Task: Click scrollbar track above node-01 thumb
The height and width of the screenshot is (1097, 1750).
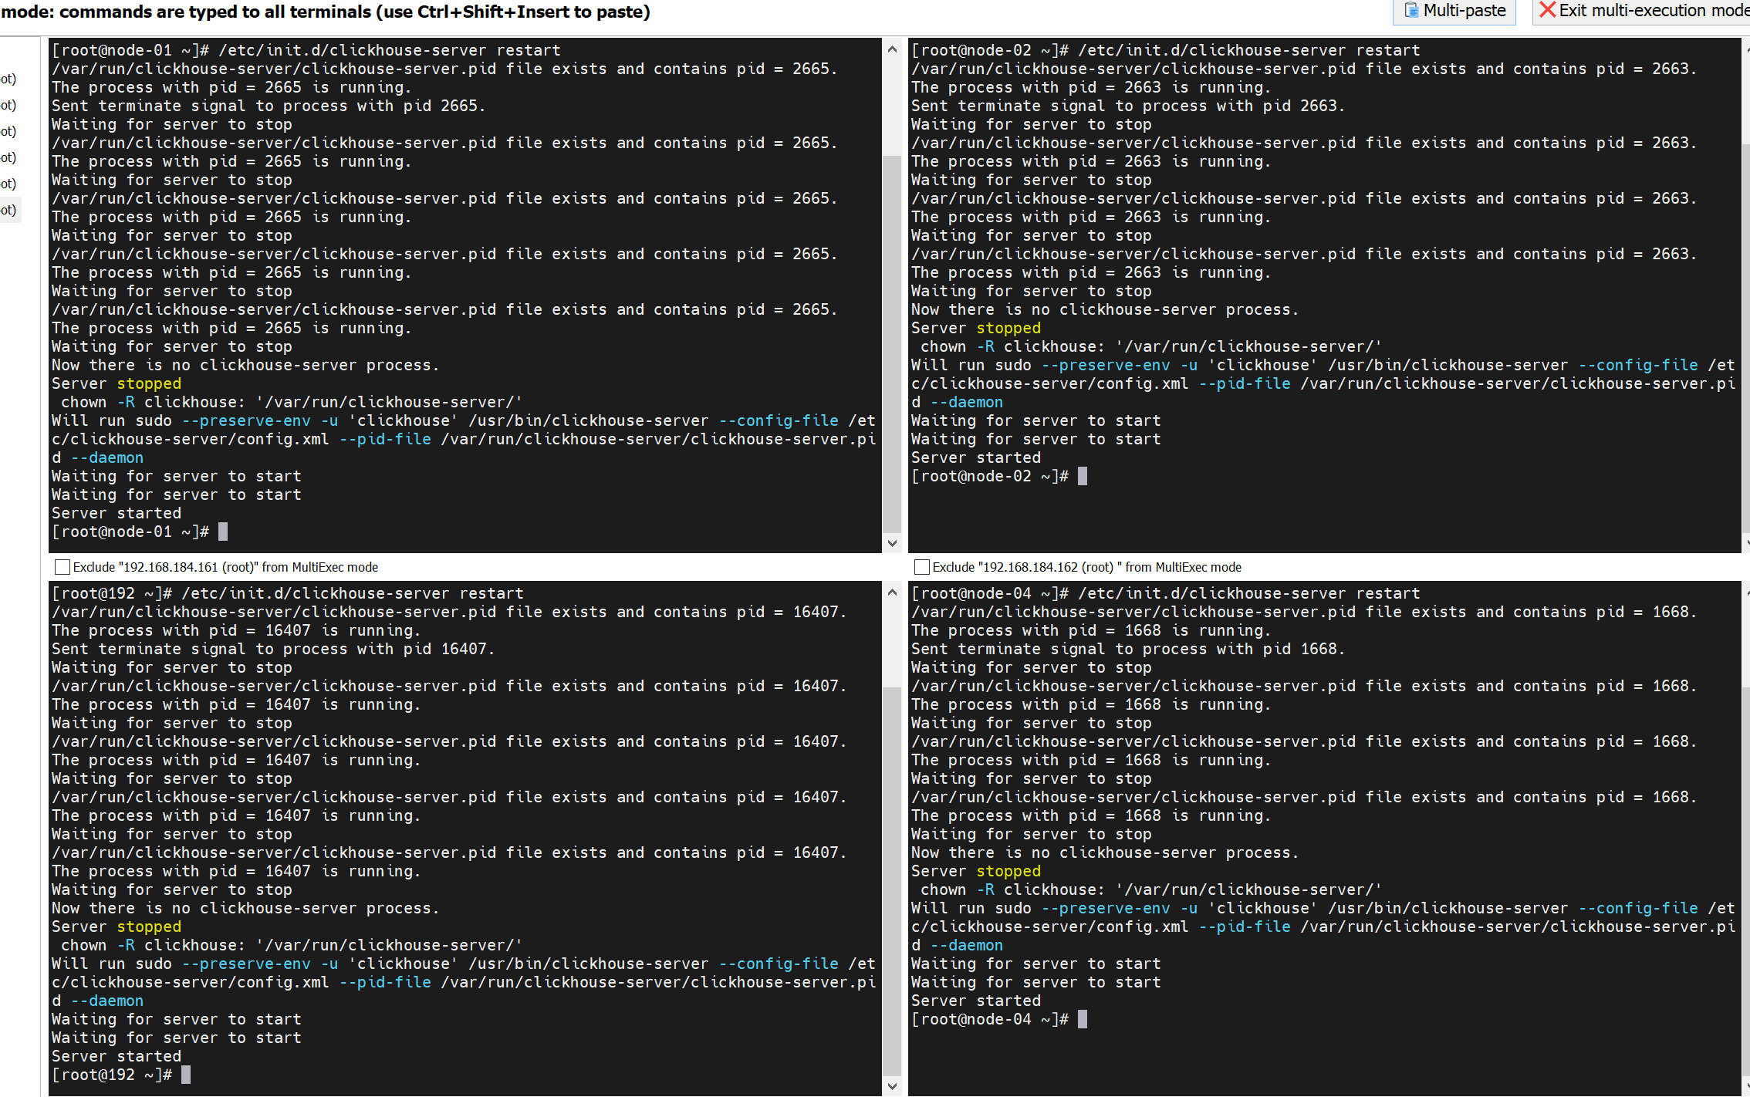Action: click(891, 108)
